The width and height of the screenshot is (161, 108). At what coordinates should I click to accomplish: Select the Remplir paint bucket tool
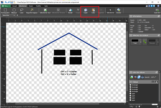click(x=70, y=11)
